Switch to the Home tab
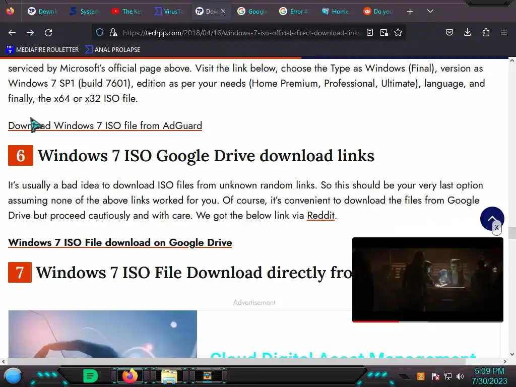Screen dimensions: 516x387 pos(336,12)
